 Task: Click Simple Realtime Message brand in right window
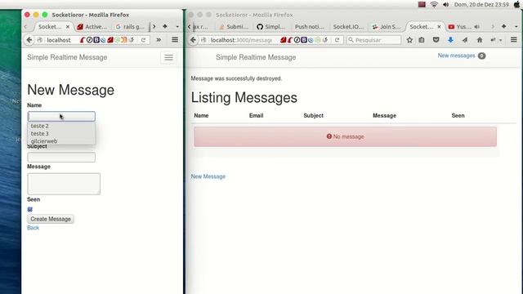tap(256, 57)
